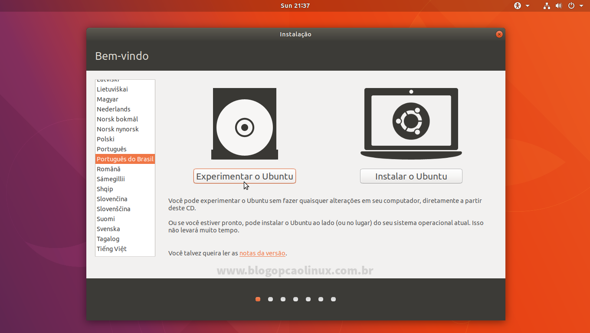Click the second page indicator dot
The image size is (590, 333).
tap(270, 299)
